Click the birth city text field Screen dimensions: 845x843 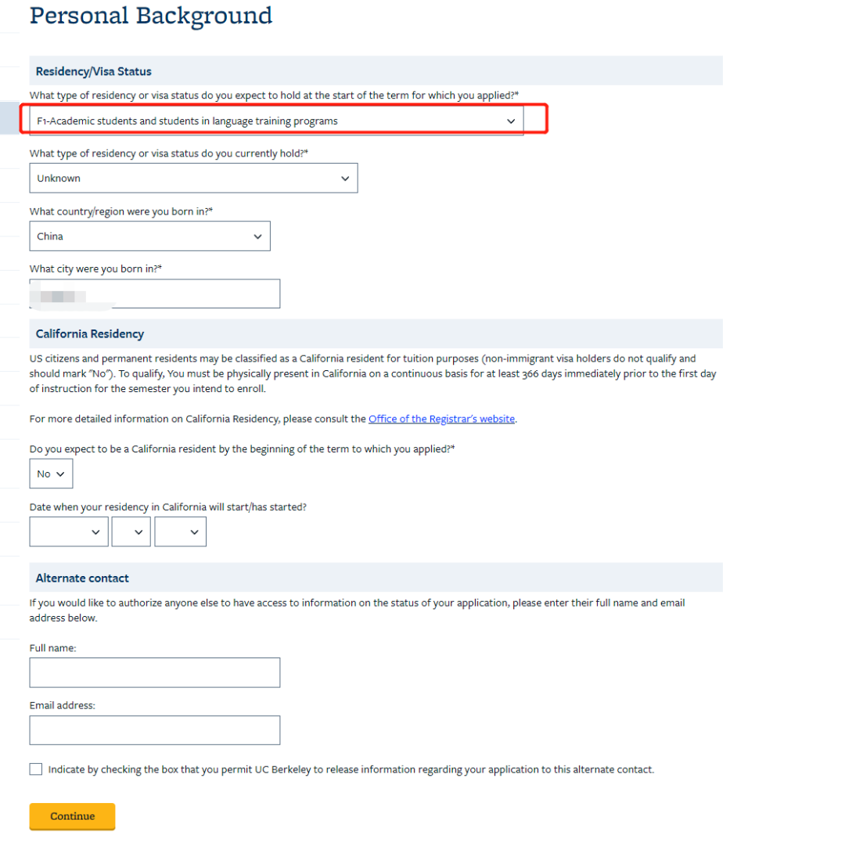pos(154,294)
